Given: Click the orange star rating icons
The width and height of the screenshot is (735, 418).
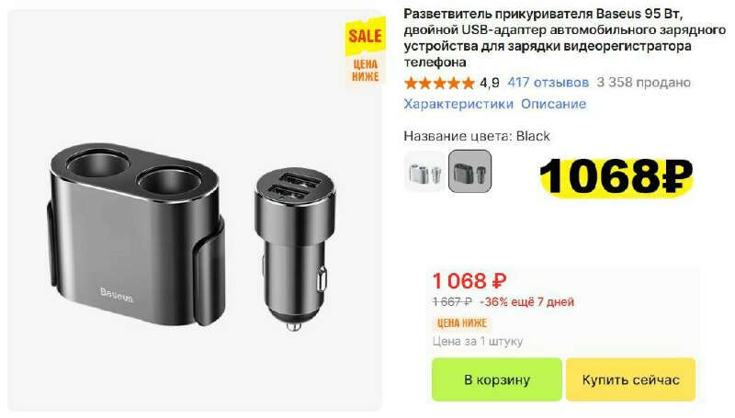Looking at the screenshot, I should (x=440, y=84).
